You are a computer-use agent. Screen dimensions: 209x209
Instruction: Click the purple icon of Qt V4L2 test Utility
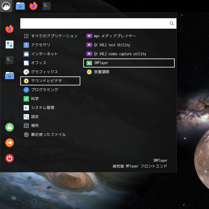click(x=89, y=45)
